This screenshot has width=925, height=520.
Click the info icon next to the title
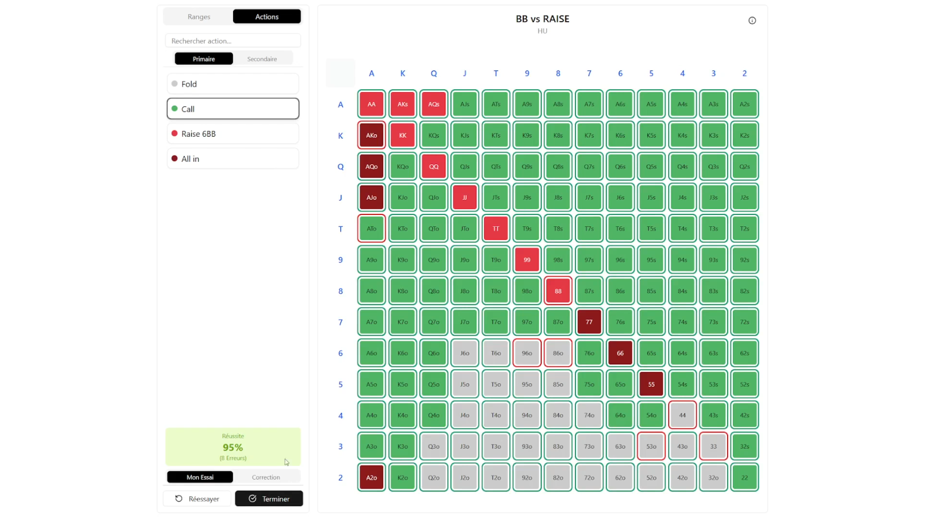[752, 21]
